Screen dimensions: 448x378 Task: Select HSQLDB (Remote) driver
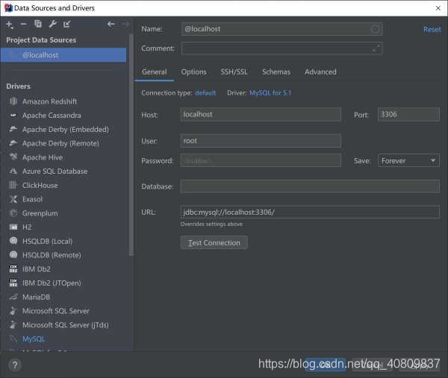point(52,255)
